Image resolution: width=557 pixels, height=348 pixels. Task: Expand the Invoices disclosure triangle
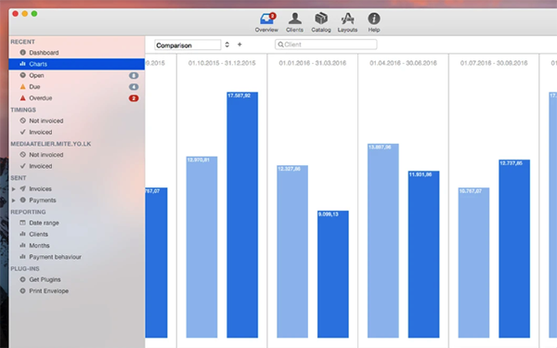pos(14,189)
